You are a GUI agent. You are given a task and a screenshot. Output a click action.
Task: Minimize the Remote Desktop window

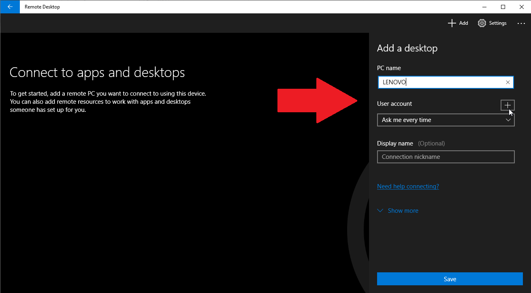click(x=485, y=7)
